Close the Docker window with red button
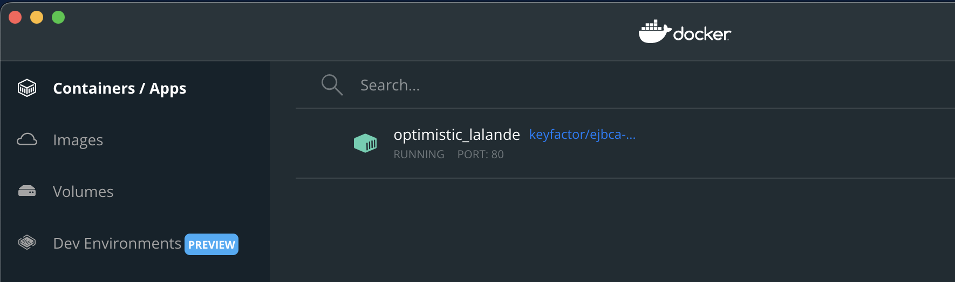This screenshot has height=282, width=955. pyautogui.click(x=15, y=17)
